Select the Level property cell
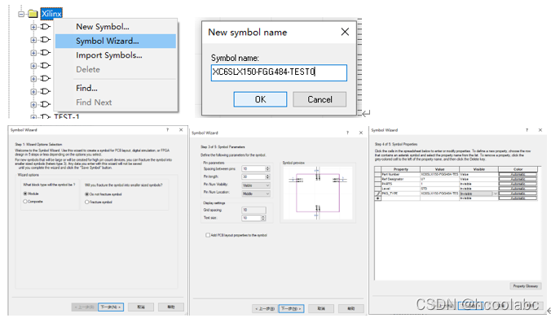551x318 pixels. point(400,189)
